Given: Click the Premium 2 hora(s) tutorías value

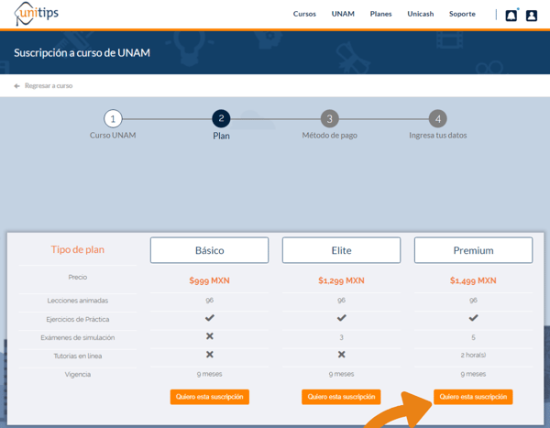Looking at the screenshot, I should coord(473,355).
